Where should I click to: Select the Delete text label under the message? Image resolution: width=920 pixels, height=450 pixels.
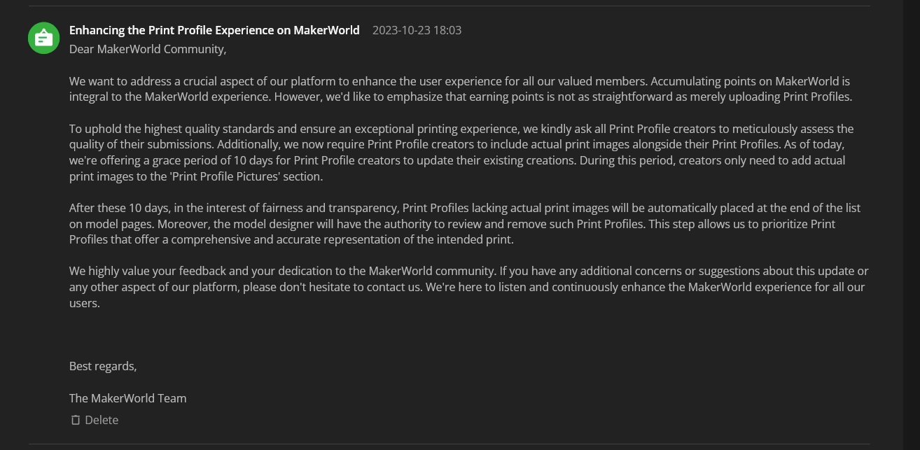click(x=102, y=420)
